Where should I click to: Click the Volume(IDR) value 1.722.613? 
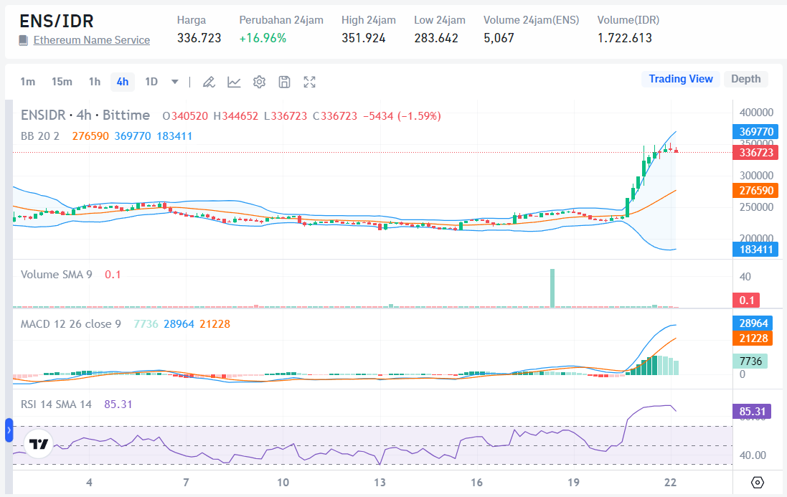pos(624,38)
